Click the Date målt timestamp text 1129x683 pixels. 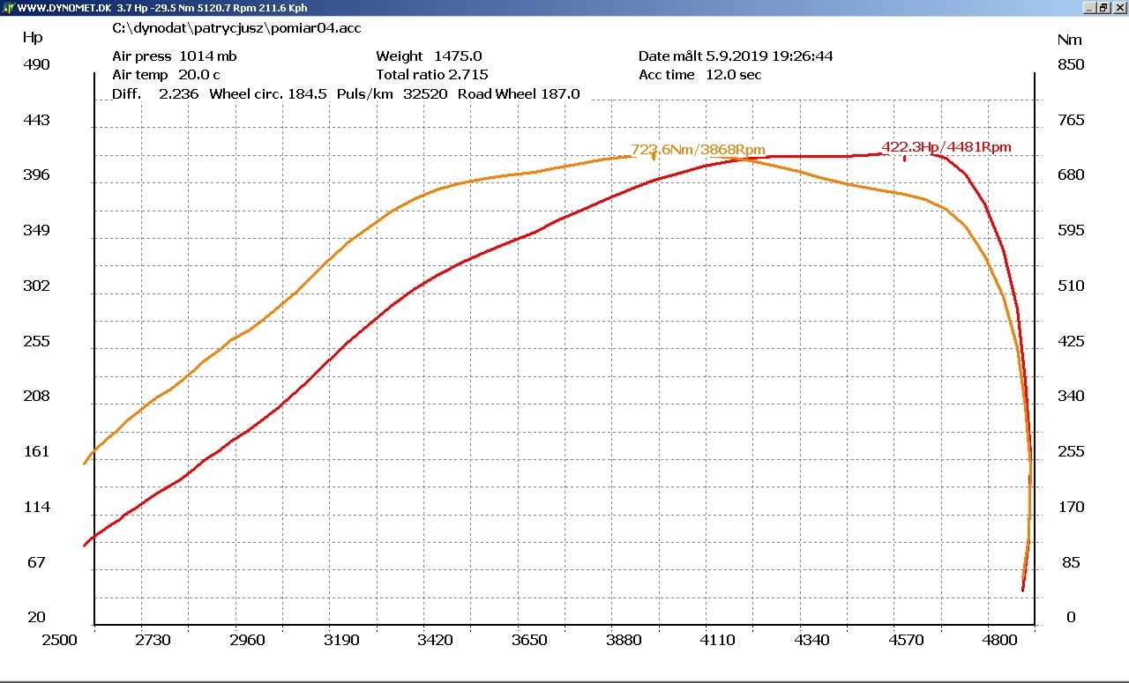(x=736, y=56)
